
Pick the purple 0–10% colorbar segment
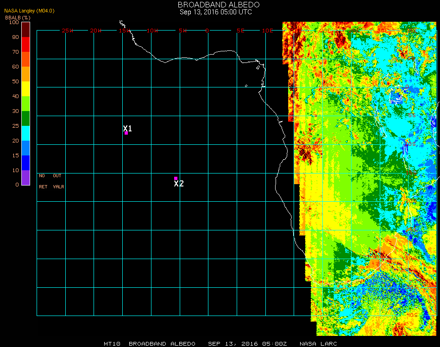point(25,178)
